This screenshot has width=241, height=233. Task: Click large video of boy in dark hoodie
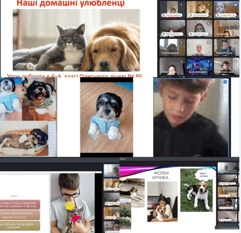(191, 117)
